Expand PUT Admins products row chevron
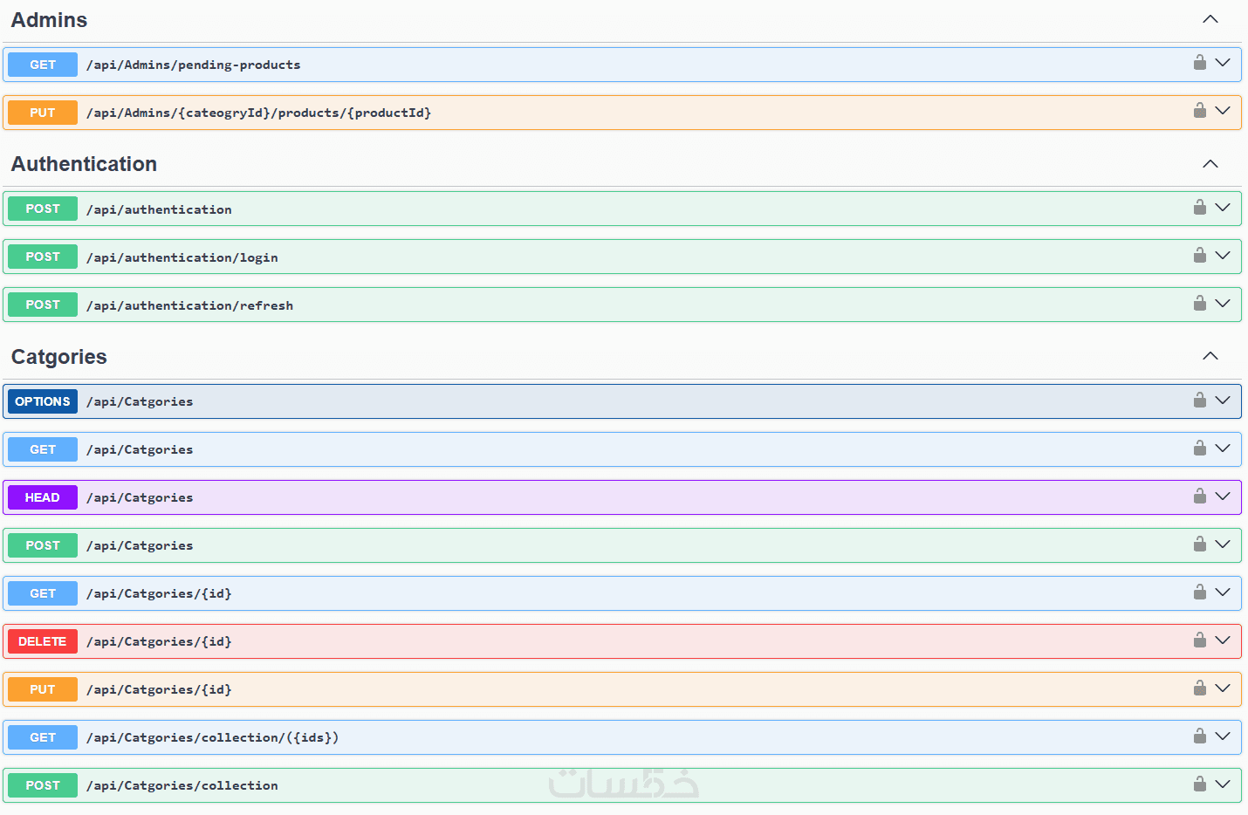The width and height of the screenshot is (1248, 815). coord(1223,111)
